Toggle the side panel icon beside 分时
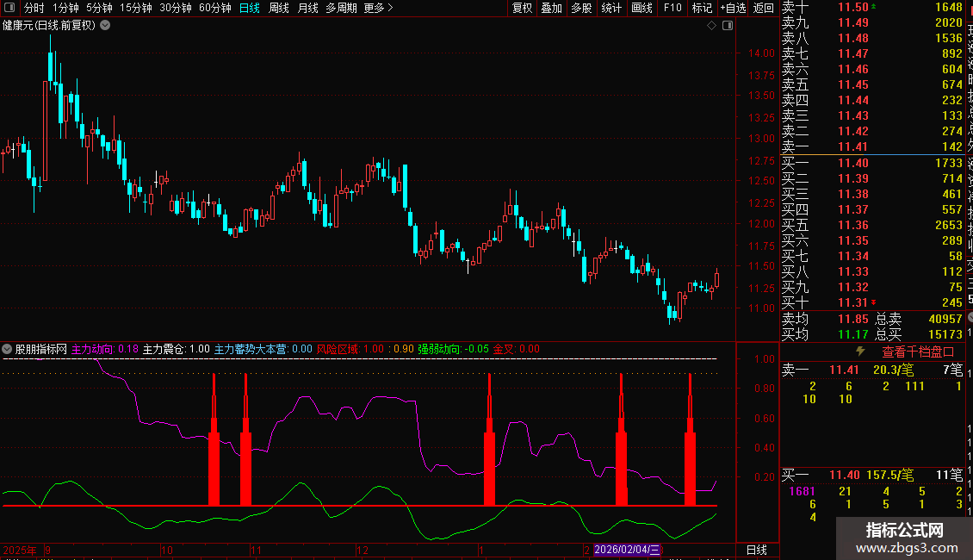This screenshot has height=560, width=973. tap(9, 8)
